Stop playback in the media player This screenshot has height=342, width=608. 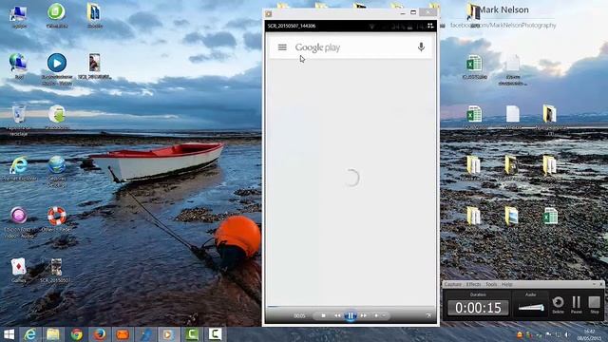click(x=323, y=315)
